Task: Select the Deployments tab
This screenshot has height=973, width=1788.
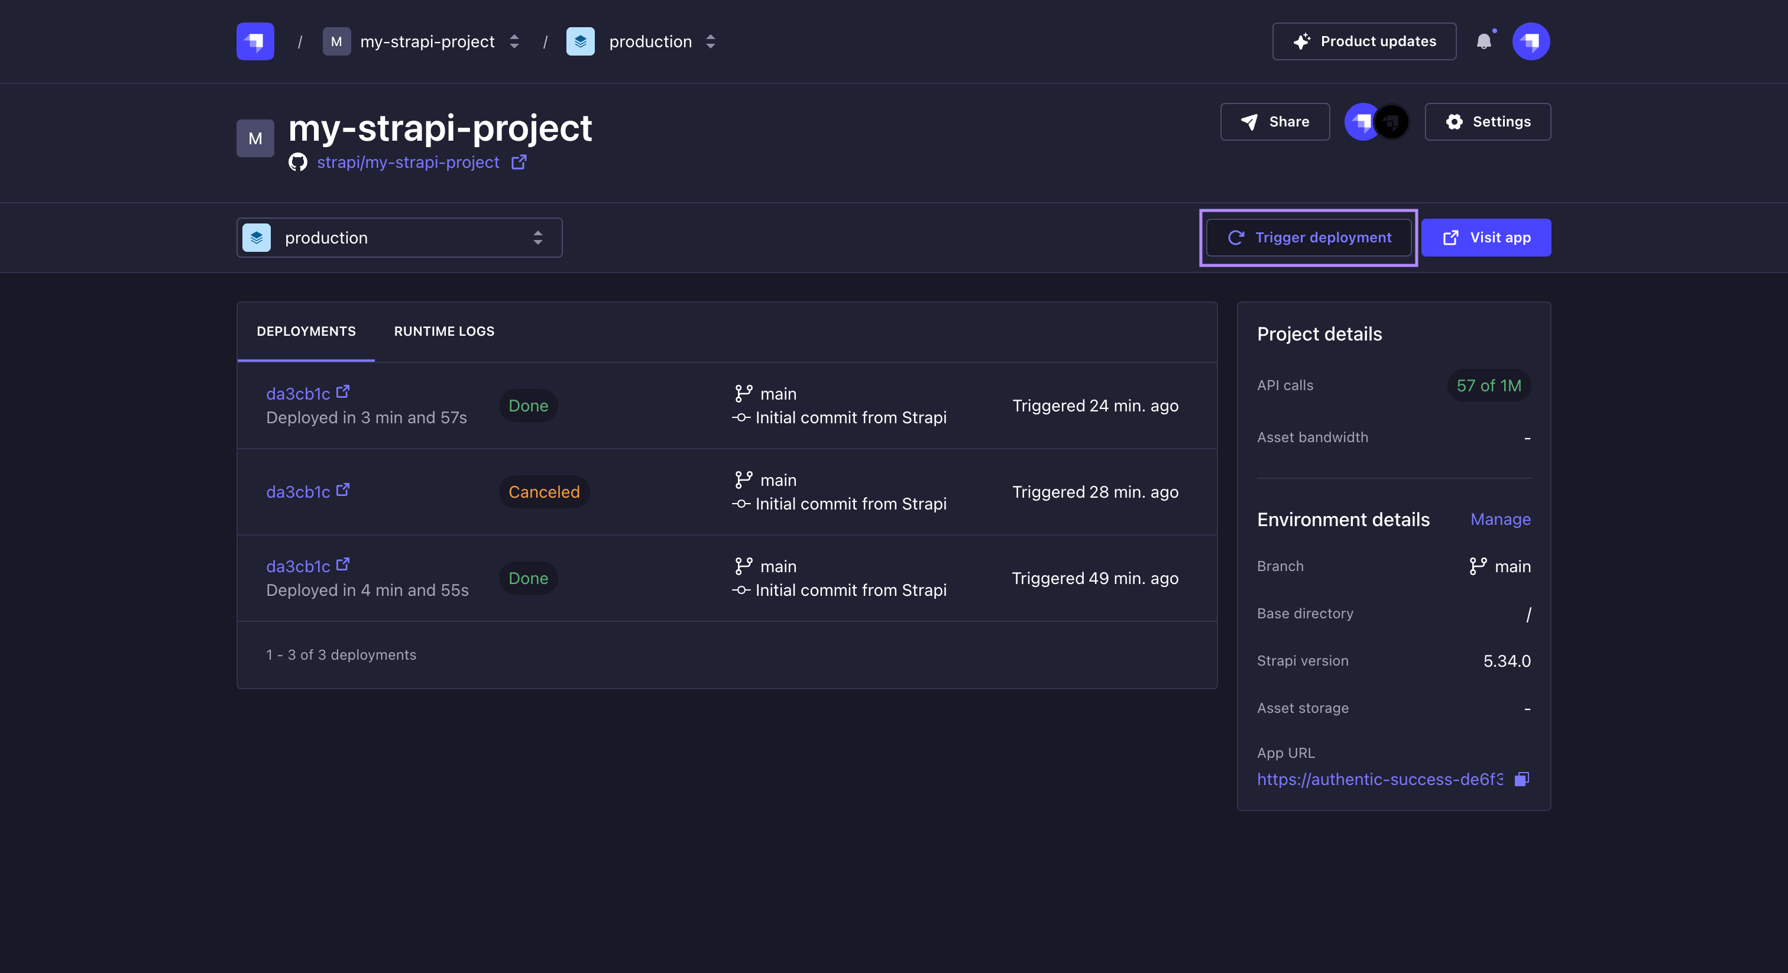Action: pyautogui.click(x=306, y=331)
